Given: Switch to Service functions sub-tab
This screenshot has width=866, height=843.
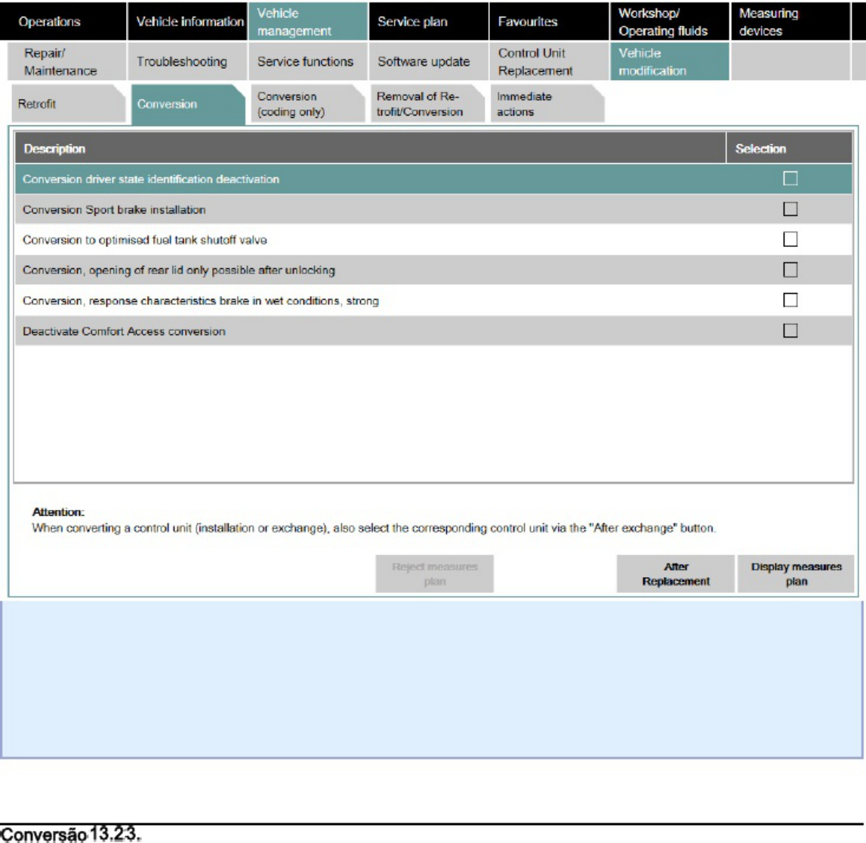Looking at the screenshot, I should pyautogui.click(x=307, y=61).
